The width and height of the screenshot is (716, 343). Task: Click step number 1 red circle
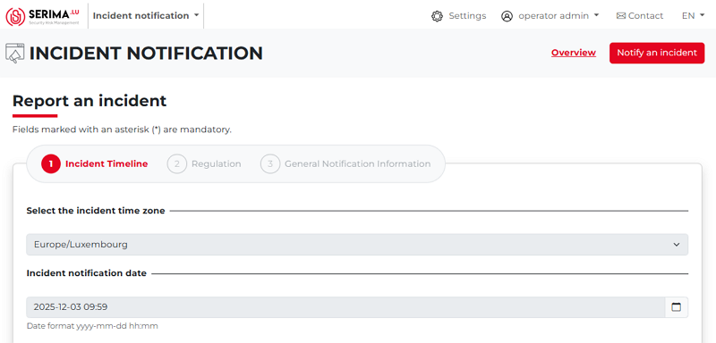tap(51, 164)
